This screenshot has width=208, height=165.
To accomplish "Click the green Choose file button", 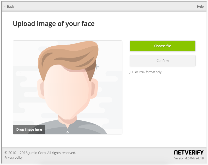I will point(162,46).
